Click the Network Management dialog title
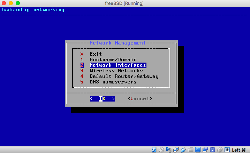 pyautogui.click(x=118, y=43)
